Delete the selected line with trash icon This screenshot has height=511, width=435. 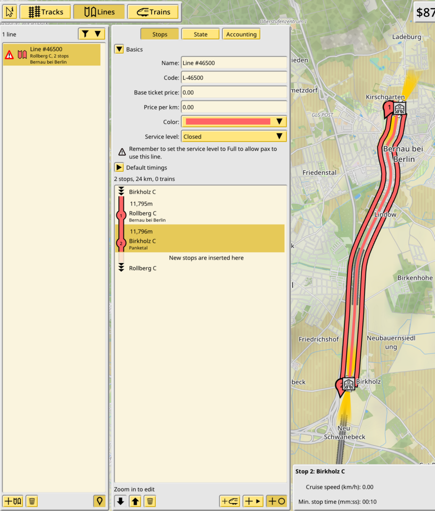coord(32,501)
